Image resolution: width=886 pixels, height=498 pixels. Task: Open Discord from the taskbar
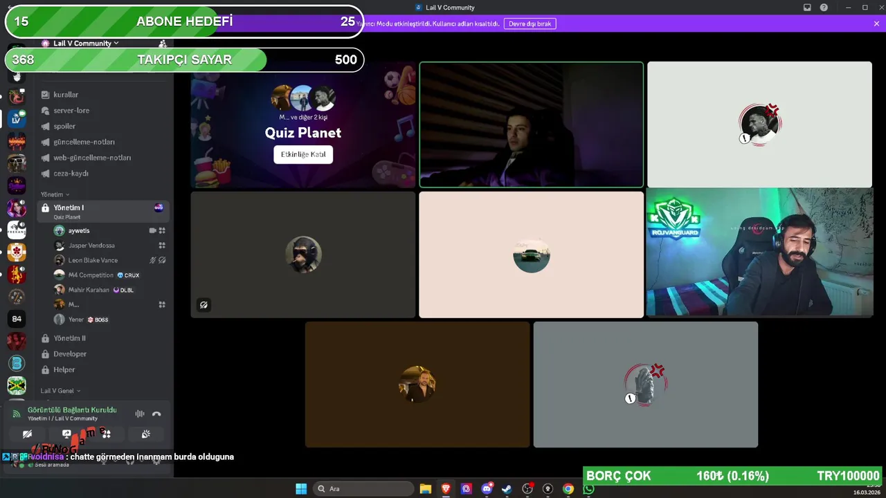click(487, 489)
